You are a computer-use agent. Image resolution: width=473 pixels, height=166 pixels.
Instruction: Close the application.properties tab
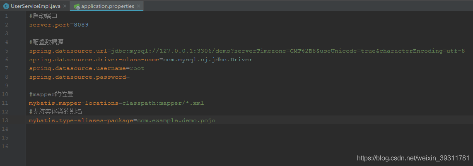coord(138,6)
